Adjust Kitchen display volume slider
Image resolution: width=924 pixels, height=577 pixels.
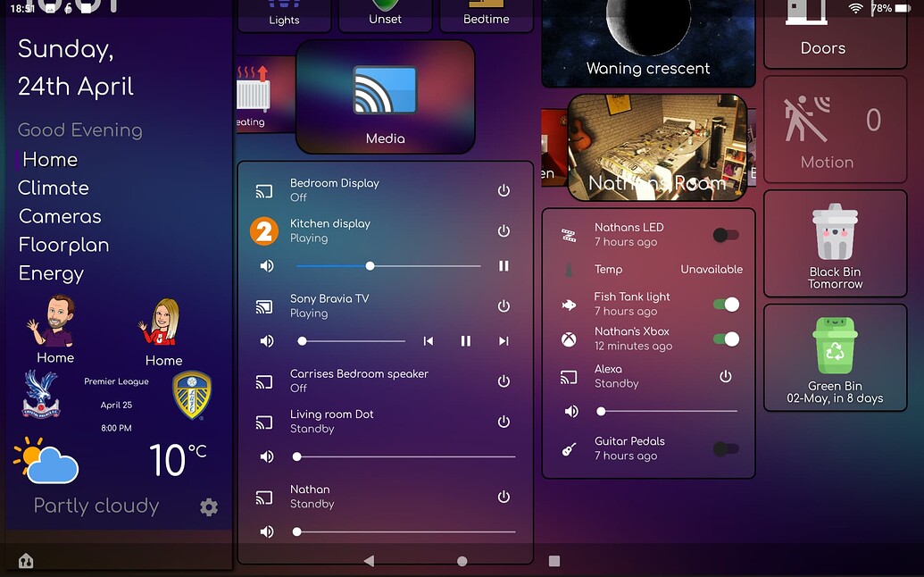[389, 266]
